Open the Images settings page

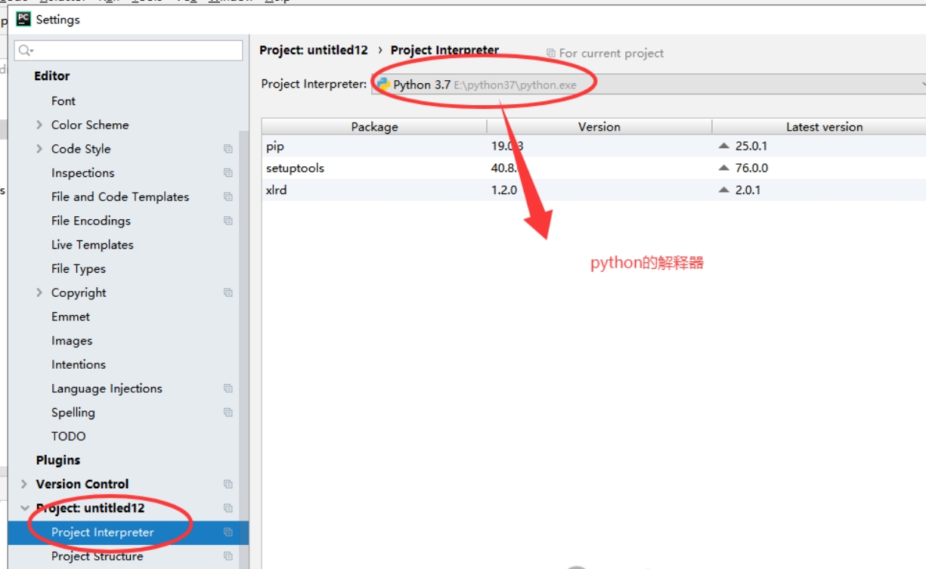point(72,341)
